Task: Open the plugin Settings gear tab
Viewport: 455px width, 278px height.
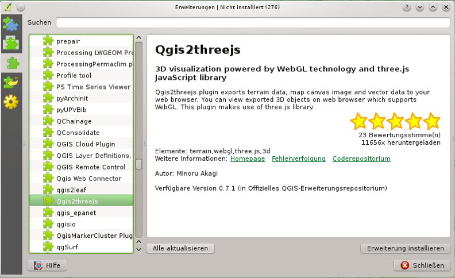Action: [x=11, y=102]
